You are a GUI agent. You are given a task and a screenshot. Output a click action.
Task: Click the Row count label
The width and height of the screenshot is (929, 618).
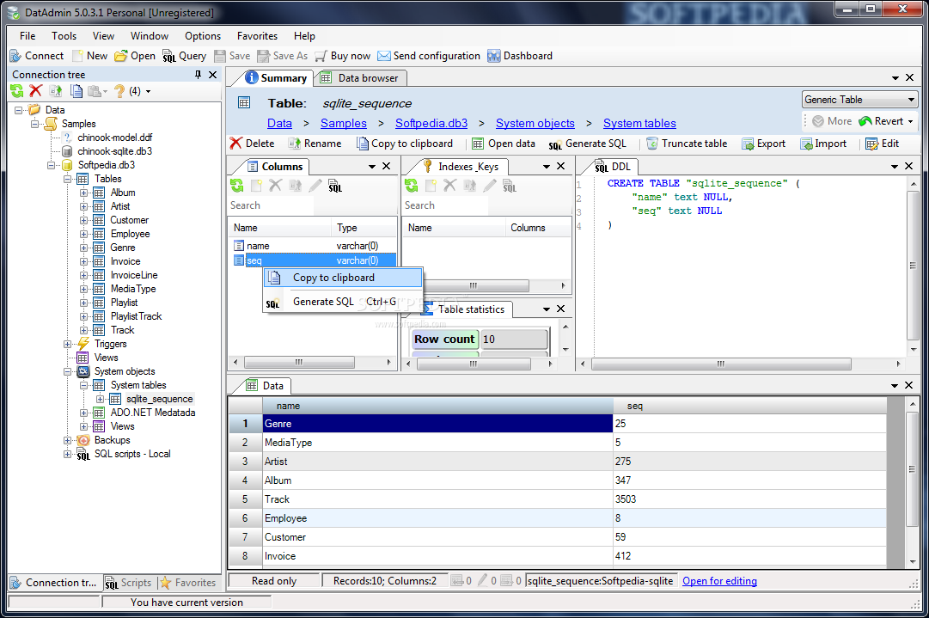(x=444, y=340)
